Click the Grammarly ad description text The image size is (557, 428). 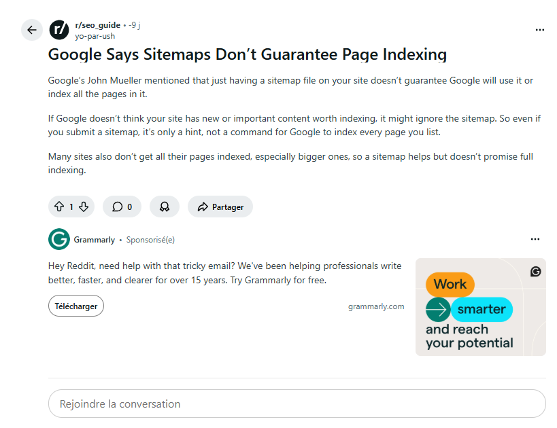(224, 272)
